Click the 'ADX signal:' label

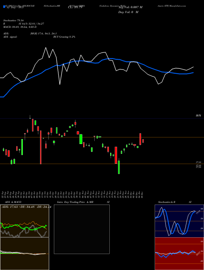tap(10, 37)
